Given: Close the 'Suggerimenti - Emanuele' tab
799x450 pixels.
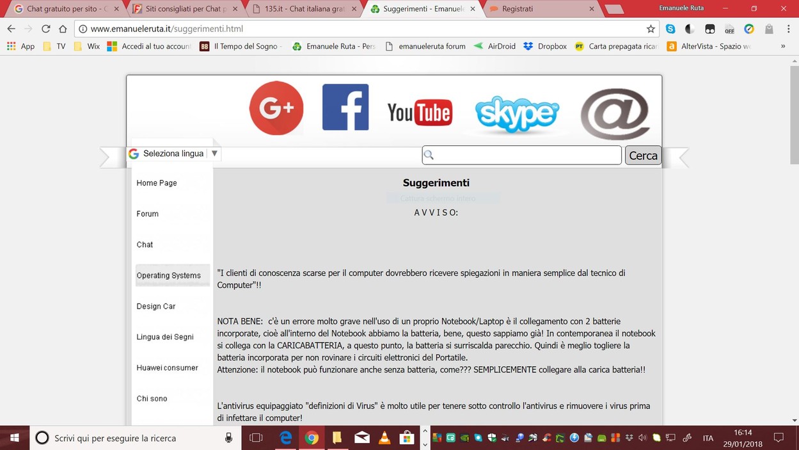Looking at the screenshot, I should pos(473,9).
